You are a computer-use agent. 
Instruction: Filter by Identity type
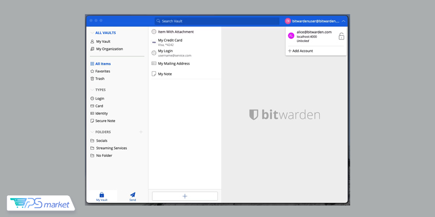click(101, 113)
